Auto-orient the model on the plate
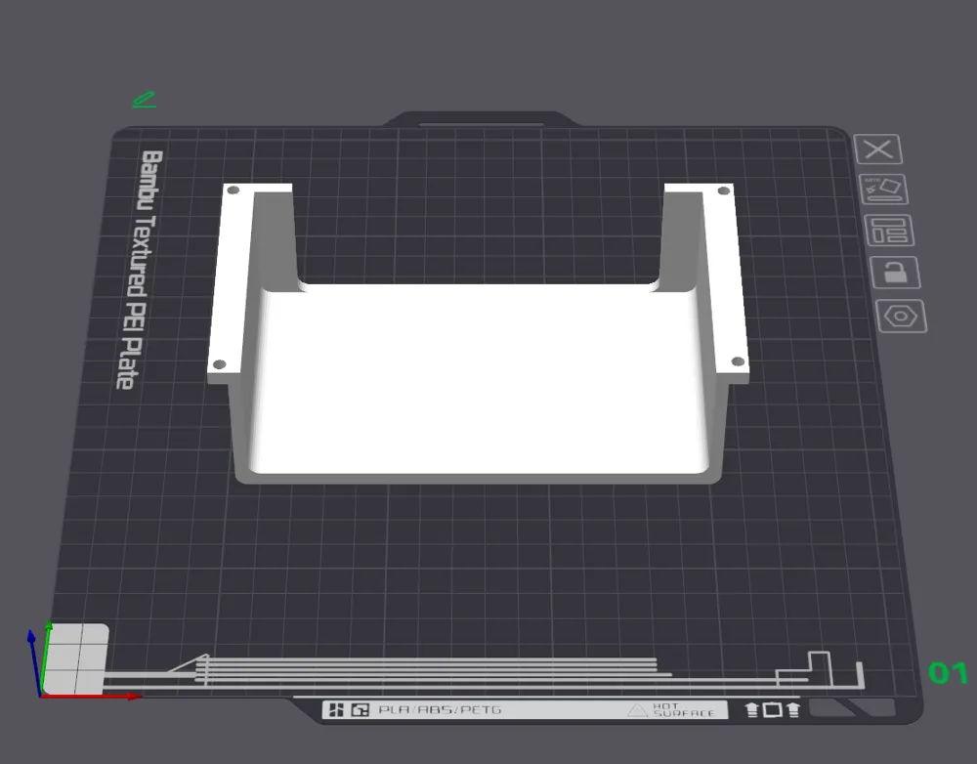977x764 pixels. click(x=884, y=188)
